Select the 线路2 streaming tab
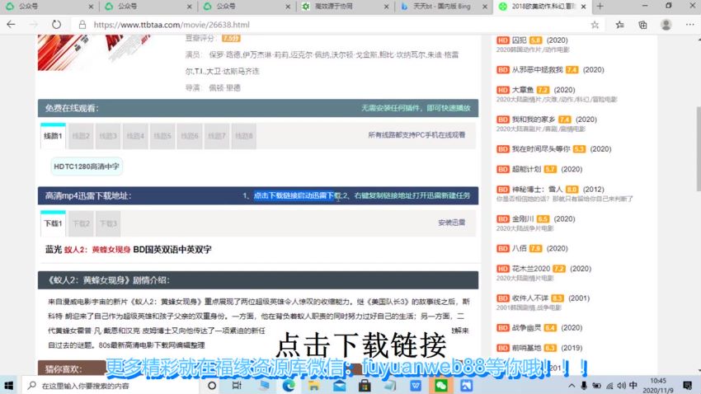This screenshot has width=701, height=394. [81, 136]
